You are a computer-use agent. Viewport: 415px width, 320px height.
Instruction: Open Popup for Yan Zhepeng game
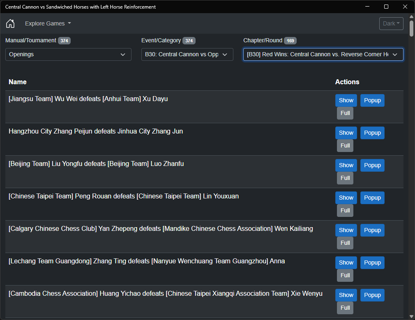372,230
